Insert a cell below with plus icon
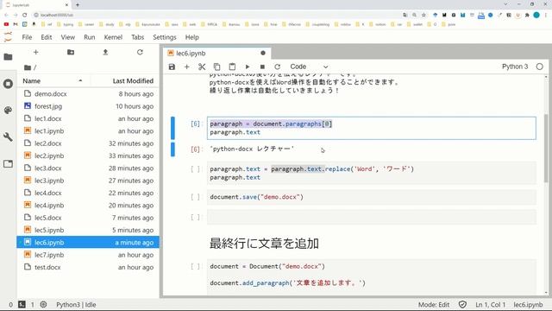This screenshot has width=552, height=311. click(186, 67)
